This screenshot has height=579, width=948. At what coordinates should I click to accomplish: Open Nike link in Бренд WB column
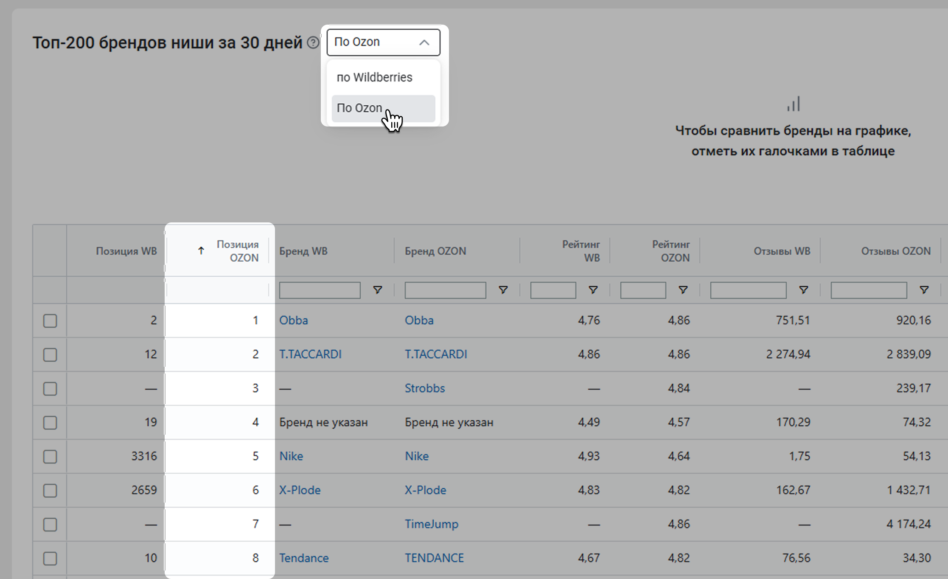click(291, 456)
